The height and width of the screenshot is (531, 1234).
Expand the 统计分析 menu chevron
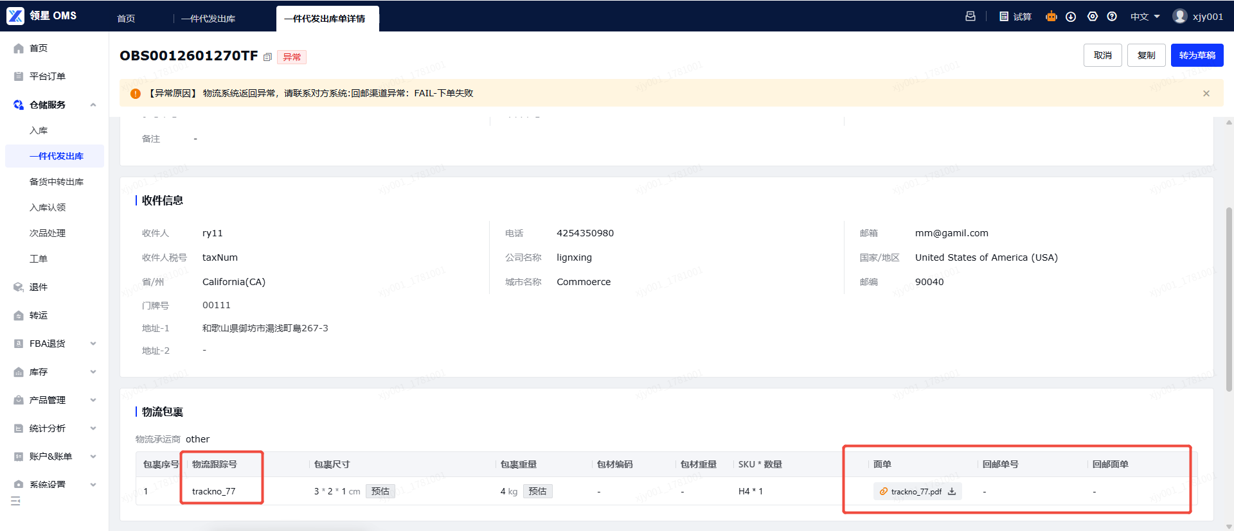pos(93,428)
